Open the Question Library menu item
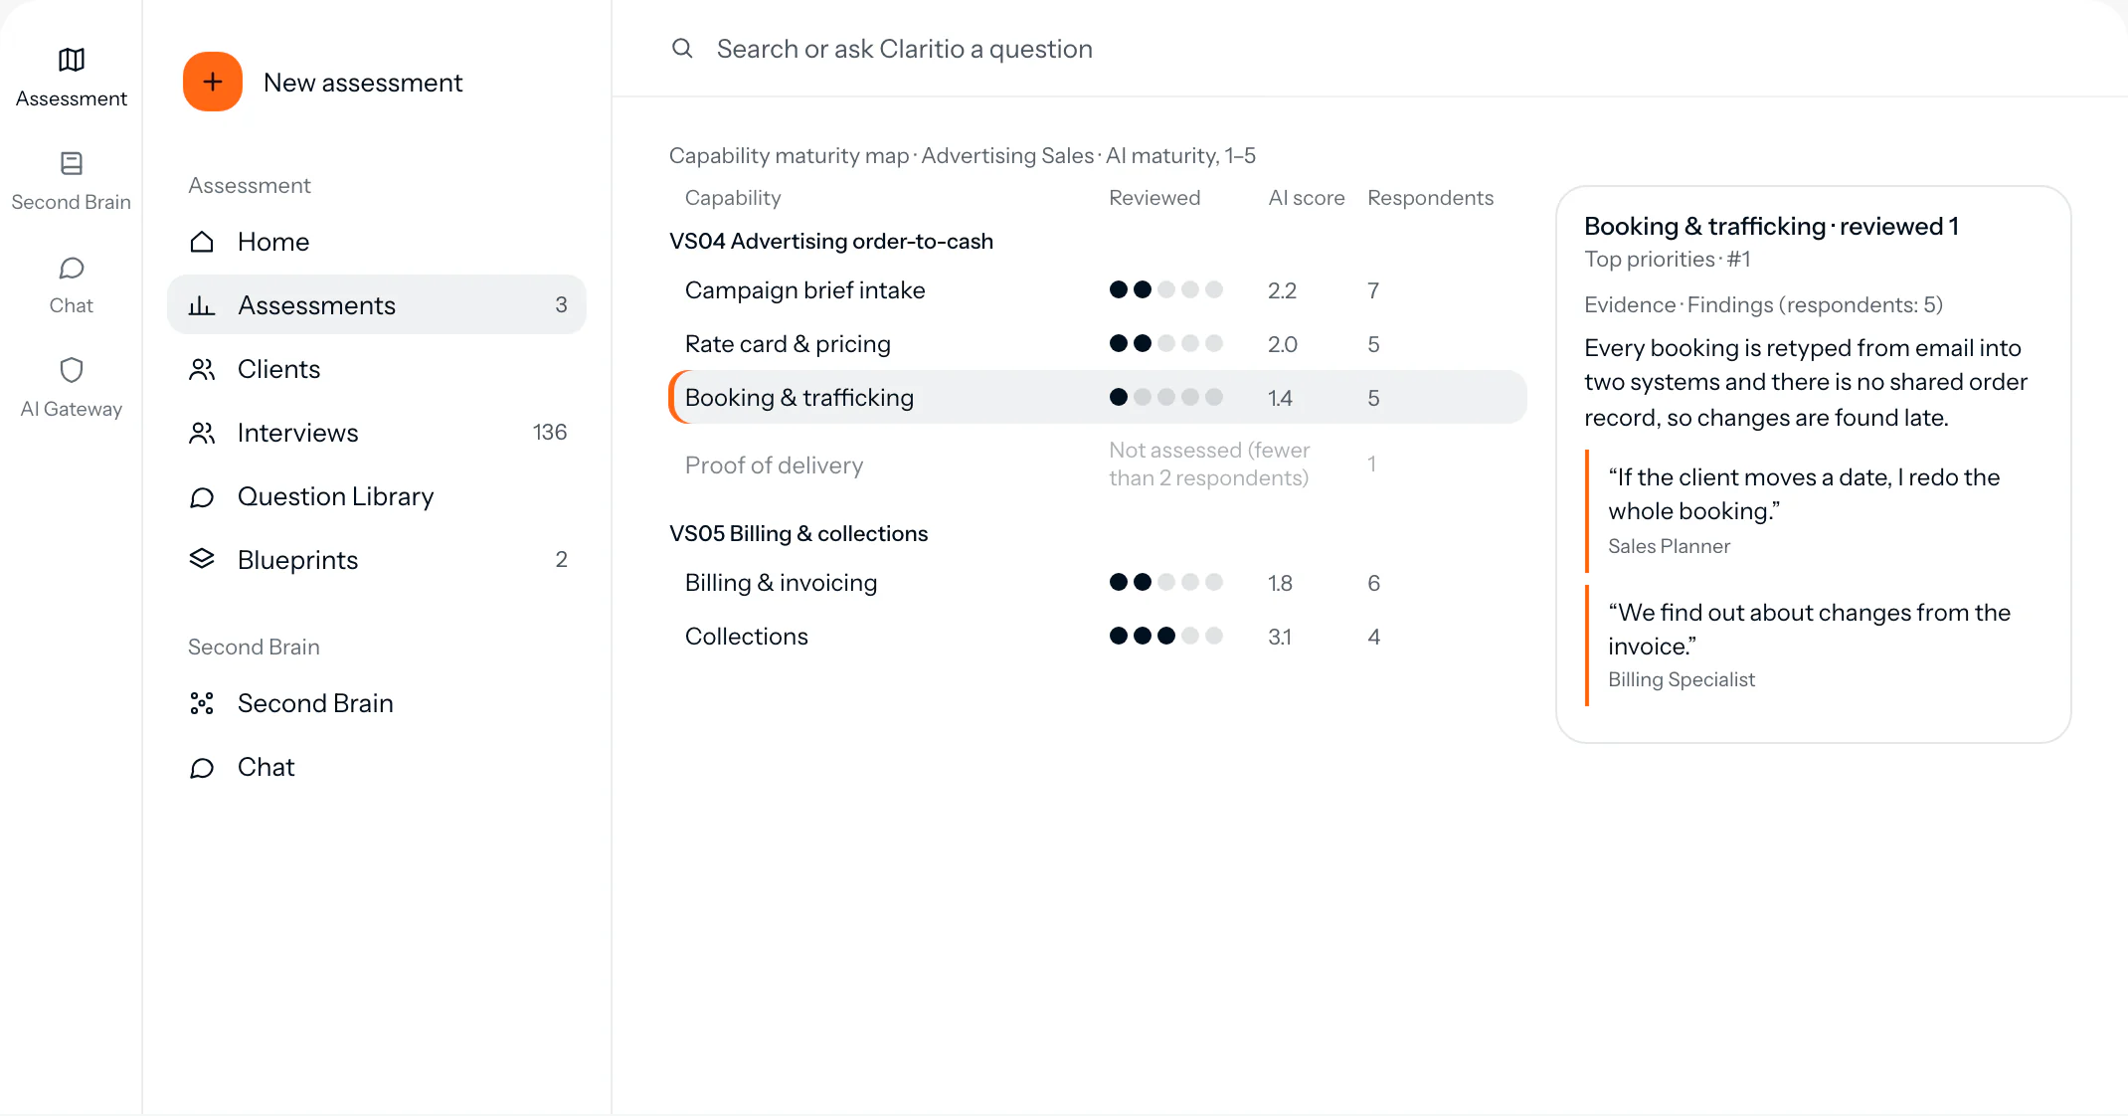The width and height of the screenshot is (2128, 1116). click(x=377, y=496)
